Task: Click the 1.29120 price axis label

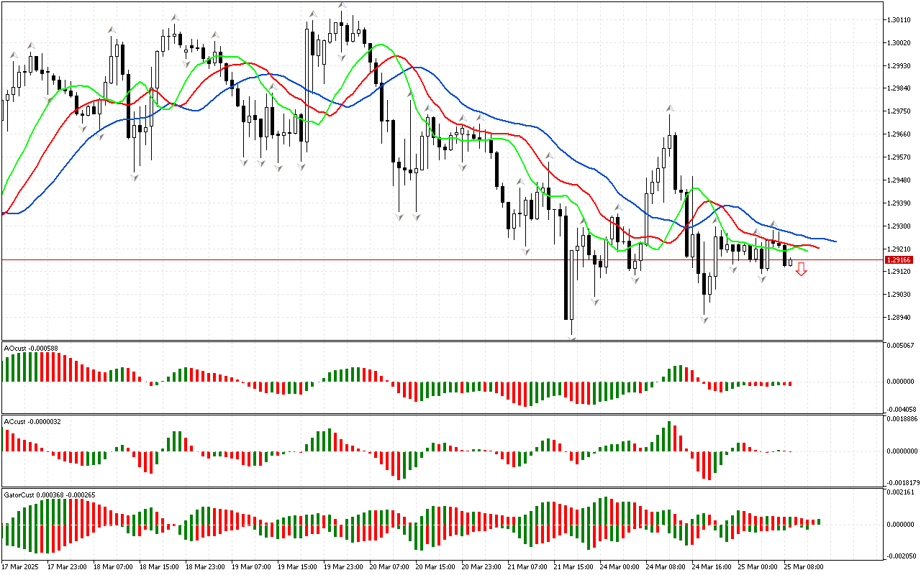Action: (899, 272)
